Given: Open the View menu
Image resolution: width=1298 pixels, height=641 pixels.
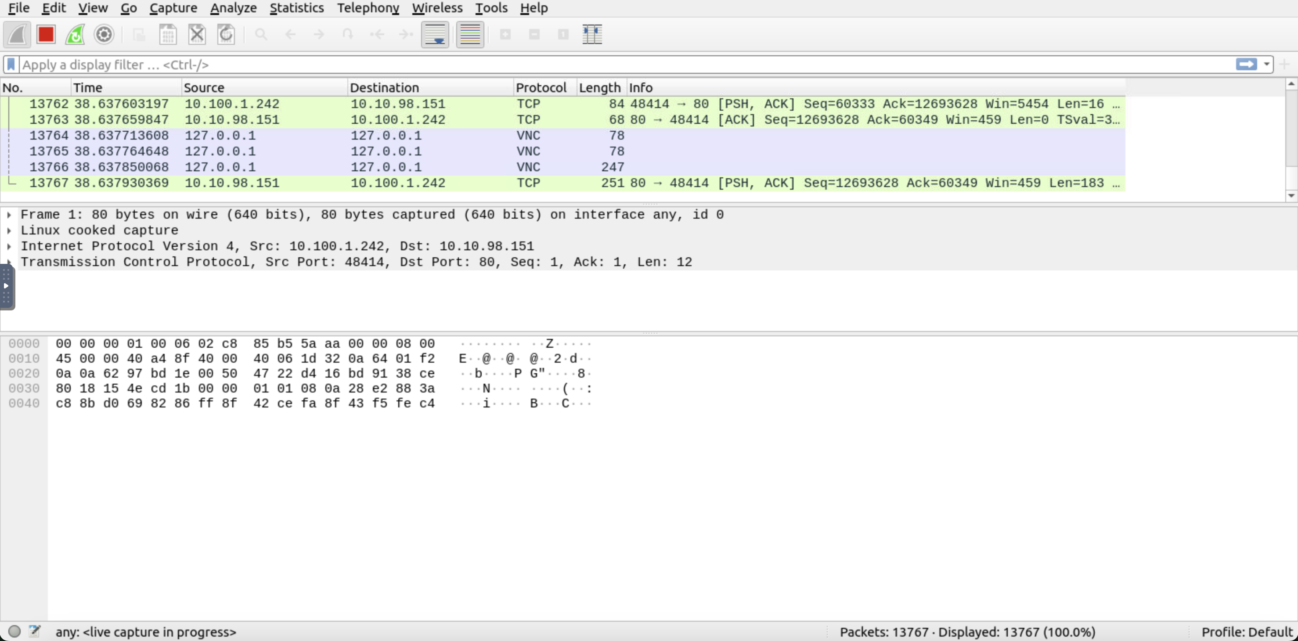Looking at the screenshot, I should coord(93,8).
